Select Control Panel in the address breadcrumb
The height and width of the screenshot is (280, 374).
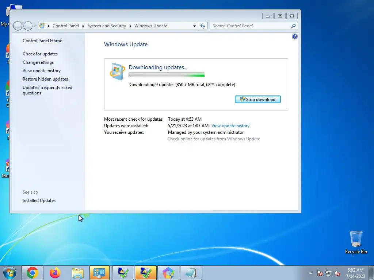click(66, 26)
